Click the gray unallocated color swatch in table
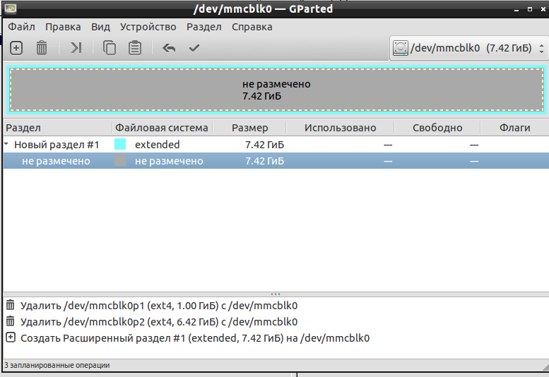 click(x=120, y=160)
